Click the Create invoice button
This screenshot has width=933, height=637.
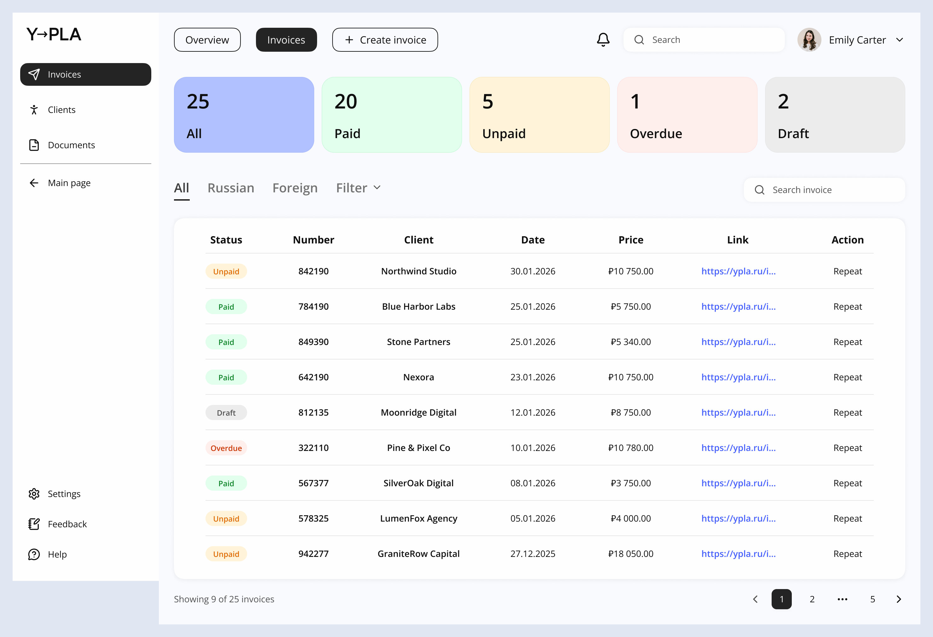point(385,39)
